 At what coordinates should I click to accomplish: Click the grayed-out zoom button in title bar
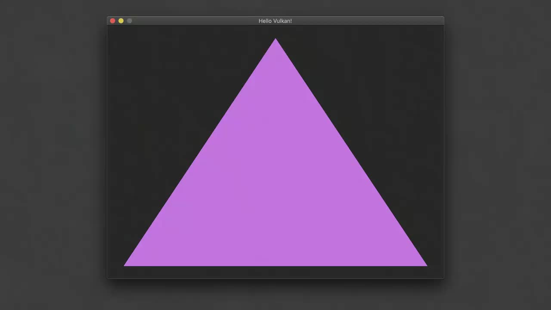[x=129, y=21]
